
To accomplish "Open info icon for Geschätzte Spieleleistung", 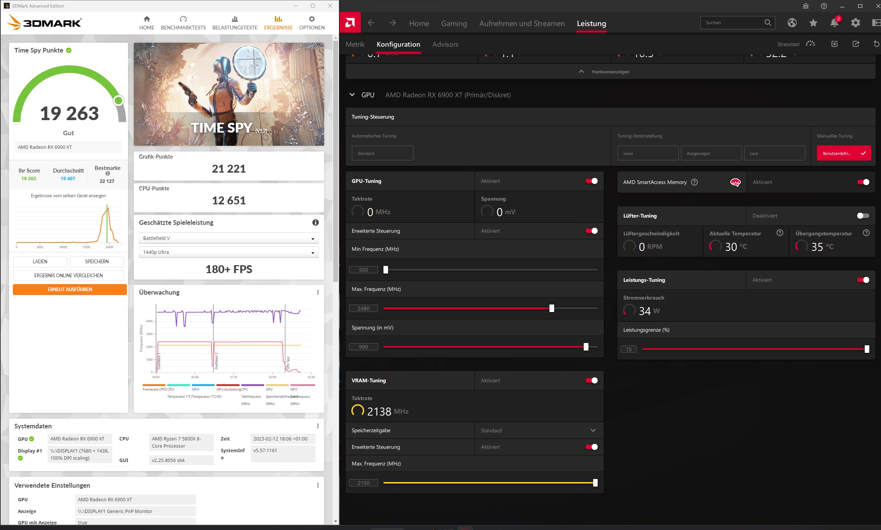I will 315,223.
